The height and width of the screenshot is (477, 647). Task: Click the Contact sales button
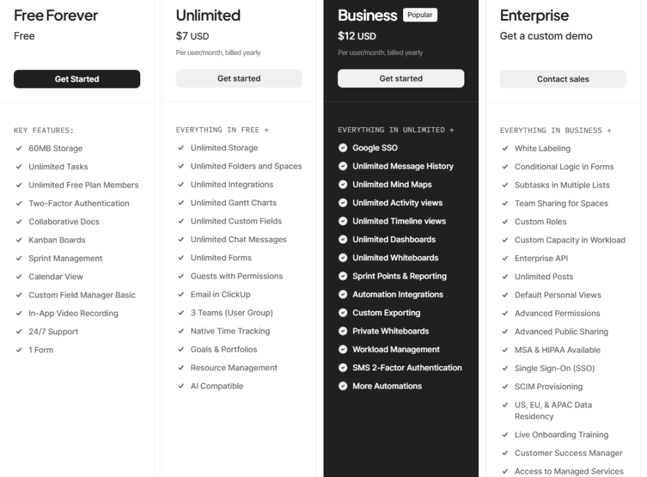pos(563,79)
